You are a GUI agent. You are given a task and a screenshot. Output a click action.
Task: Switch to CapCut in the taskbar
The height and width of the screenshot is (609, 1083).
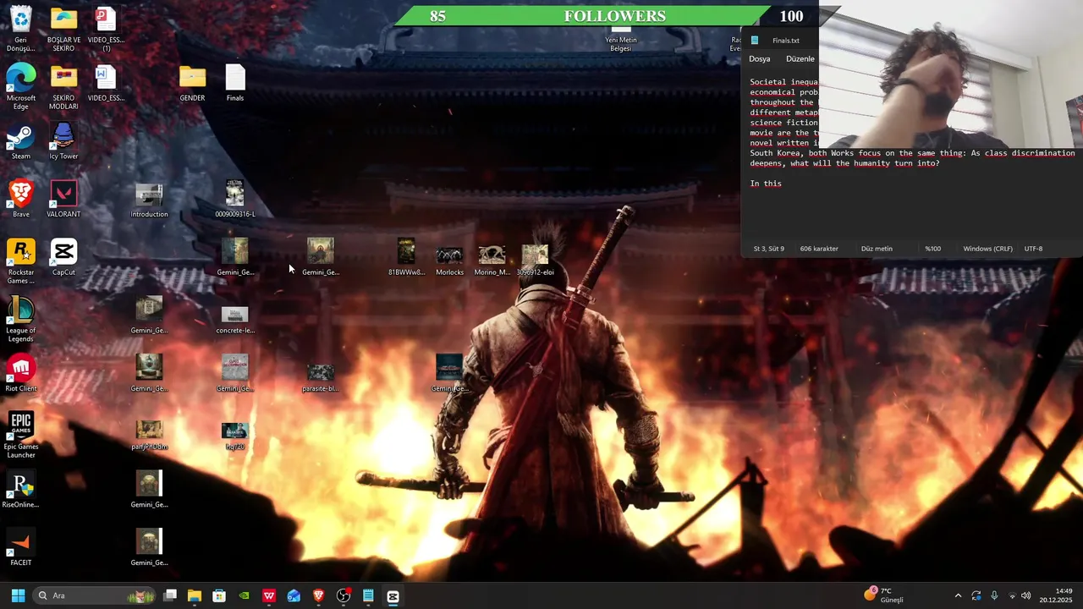coord(393,595)
